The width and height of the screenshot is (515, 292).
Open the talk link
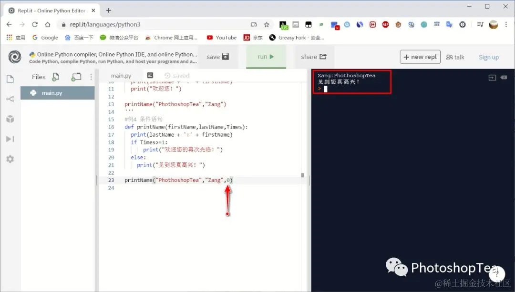[455, 57]
